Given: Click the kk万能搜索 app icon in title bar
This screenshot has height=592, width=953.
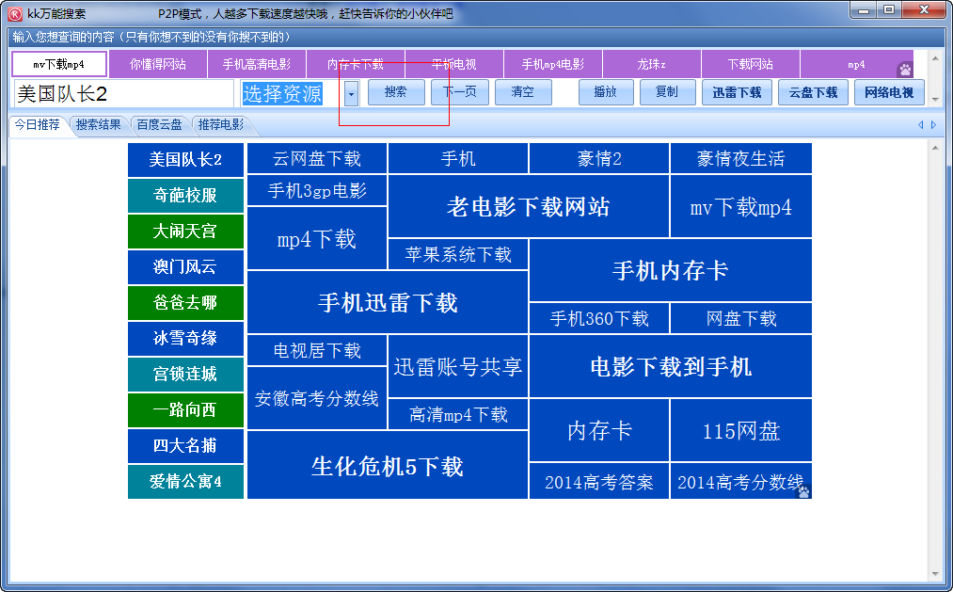Looking at the screenshot, I should (15, 14).
